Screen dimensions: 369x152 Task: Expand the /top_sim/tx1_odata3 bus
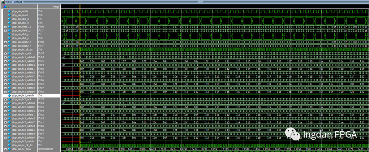click(x=5, y=81)
